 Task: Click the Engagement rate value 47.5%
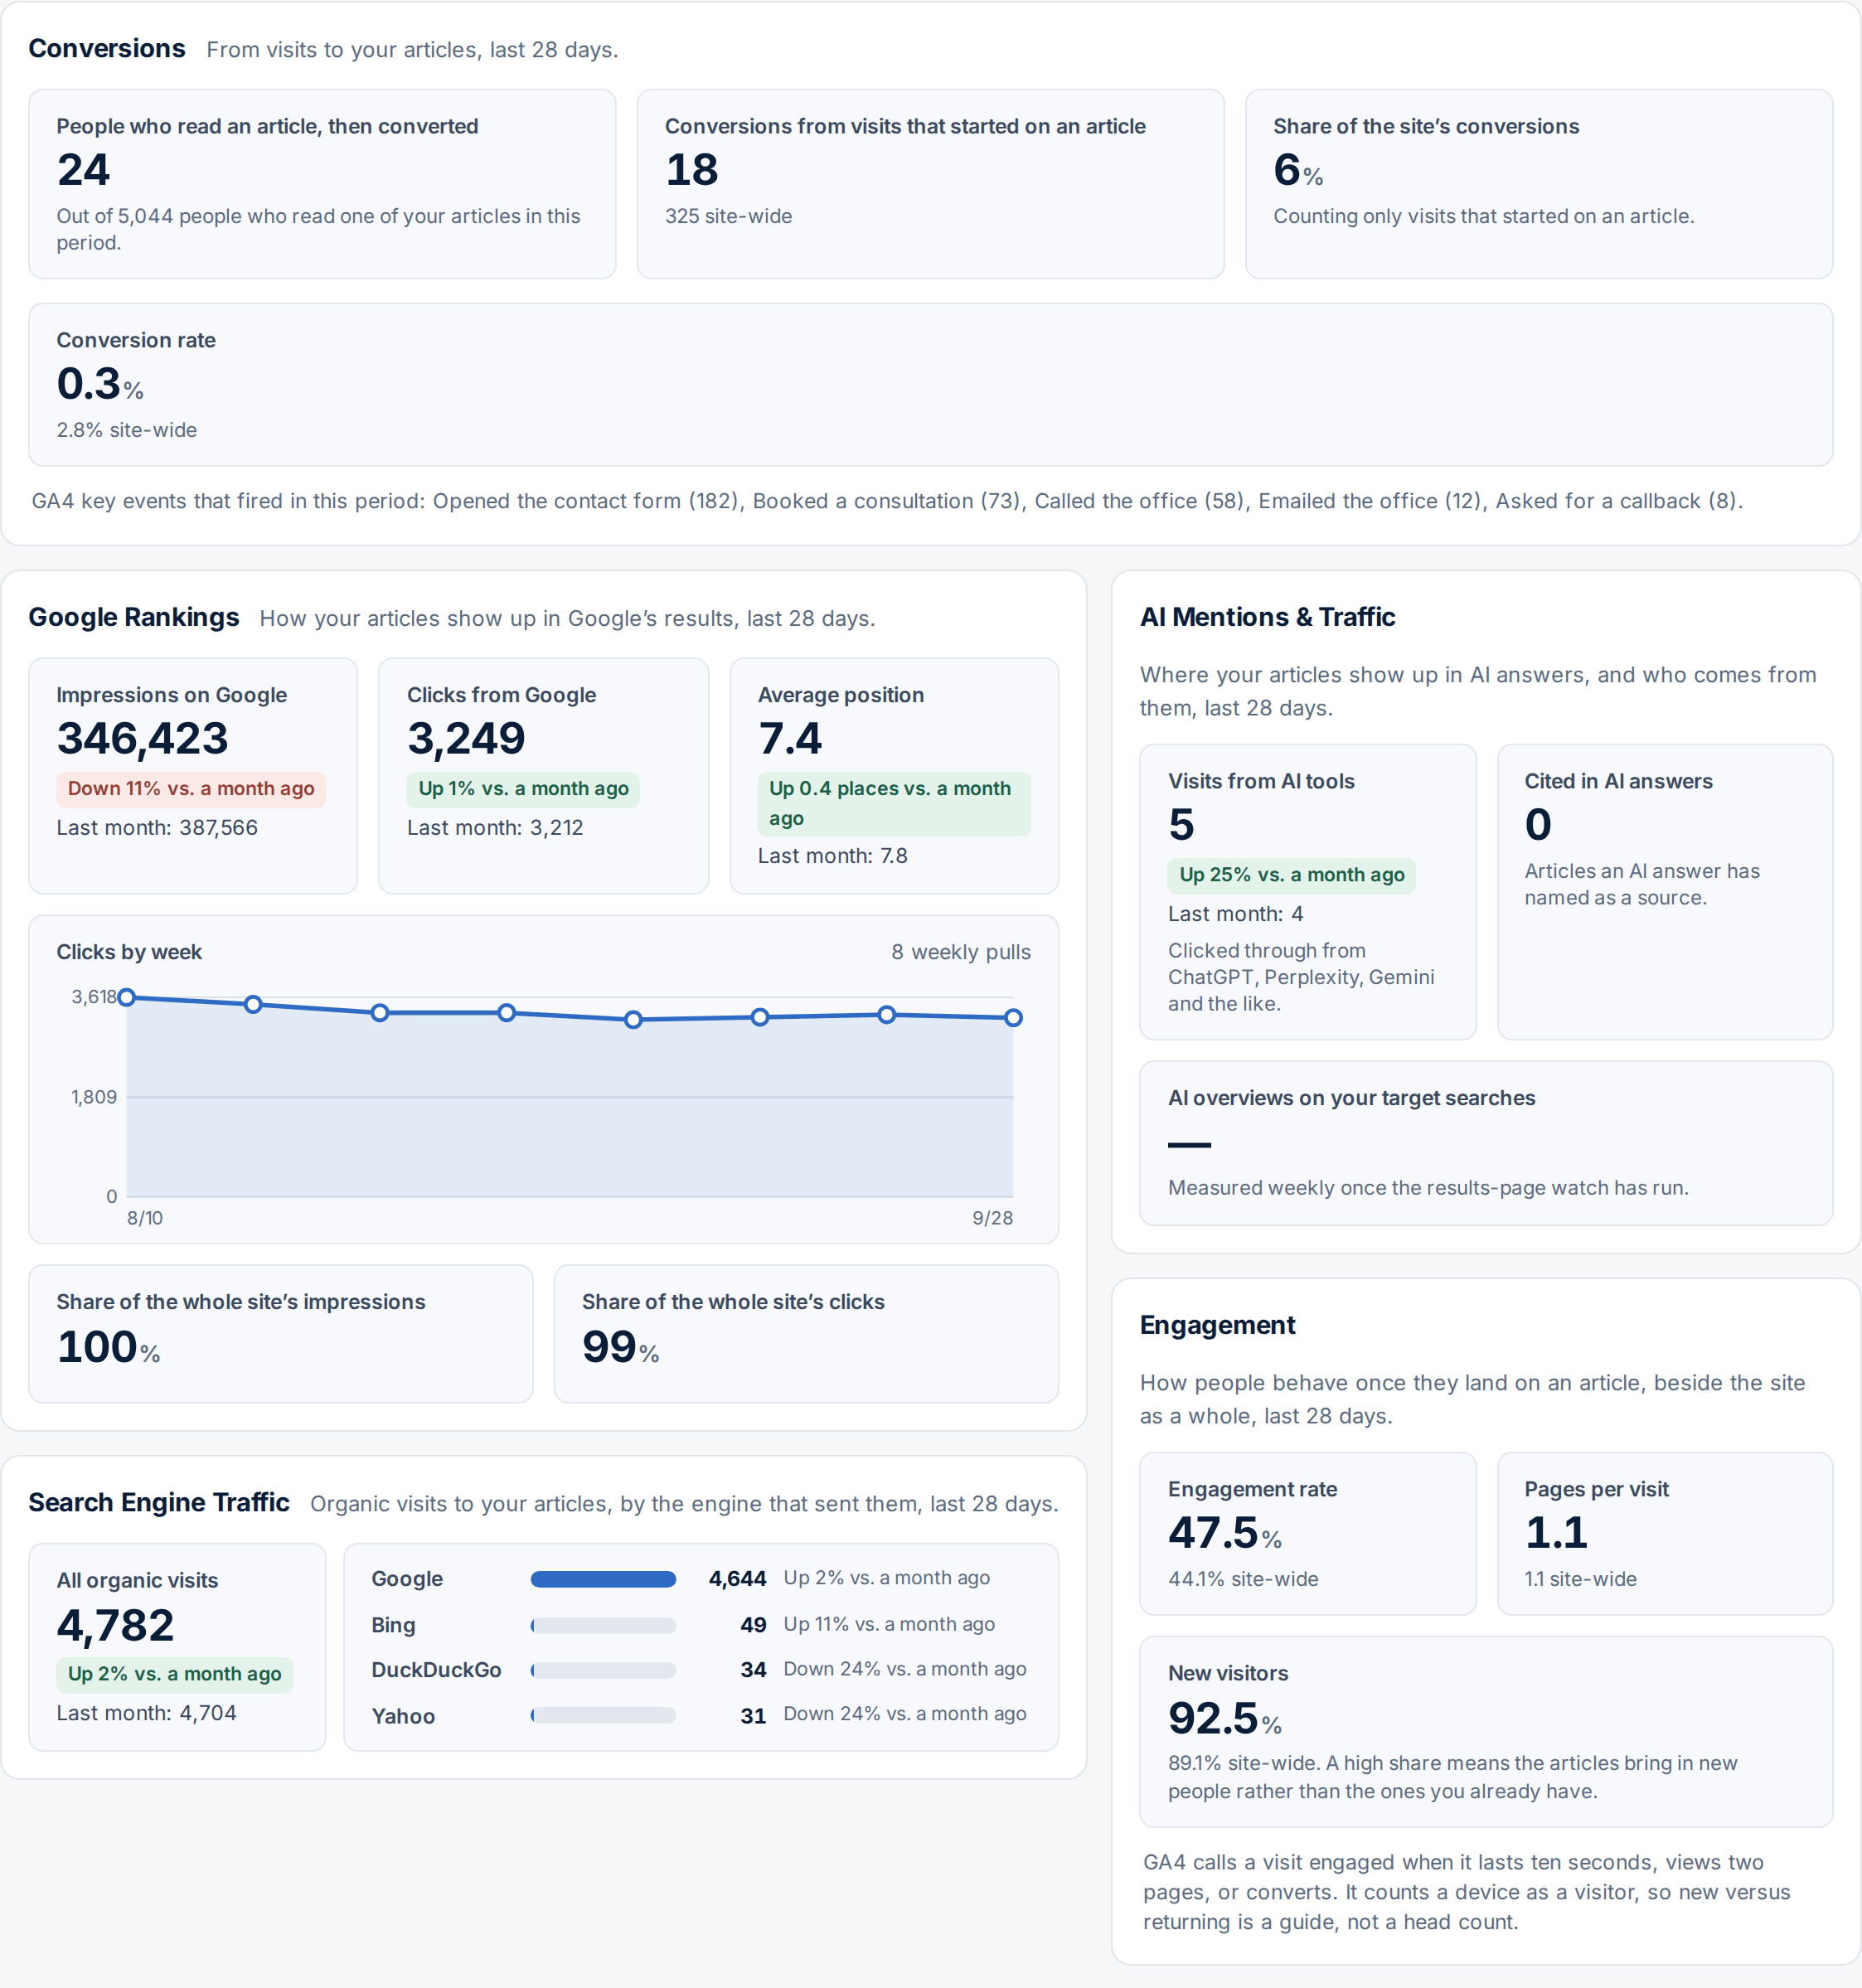coord(1225,1533)
